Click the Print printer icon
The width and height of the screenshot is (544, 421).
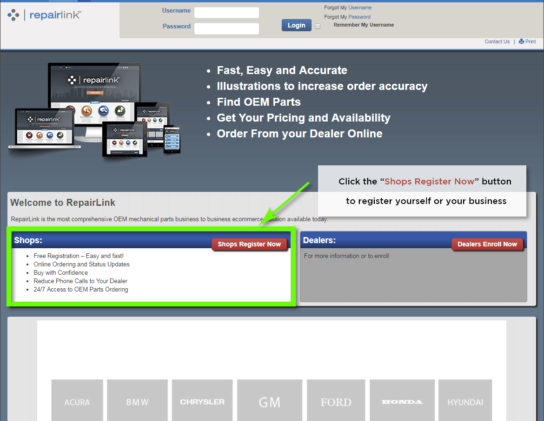521,41
